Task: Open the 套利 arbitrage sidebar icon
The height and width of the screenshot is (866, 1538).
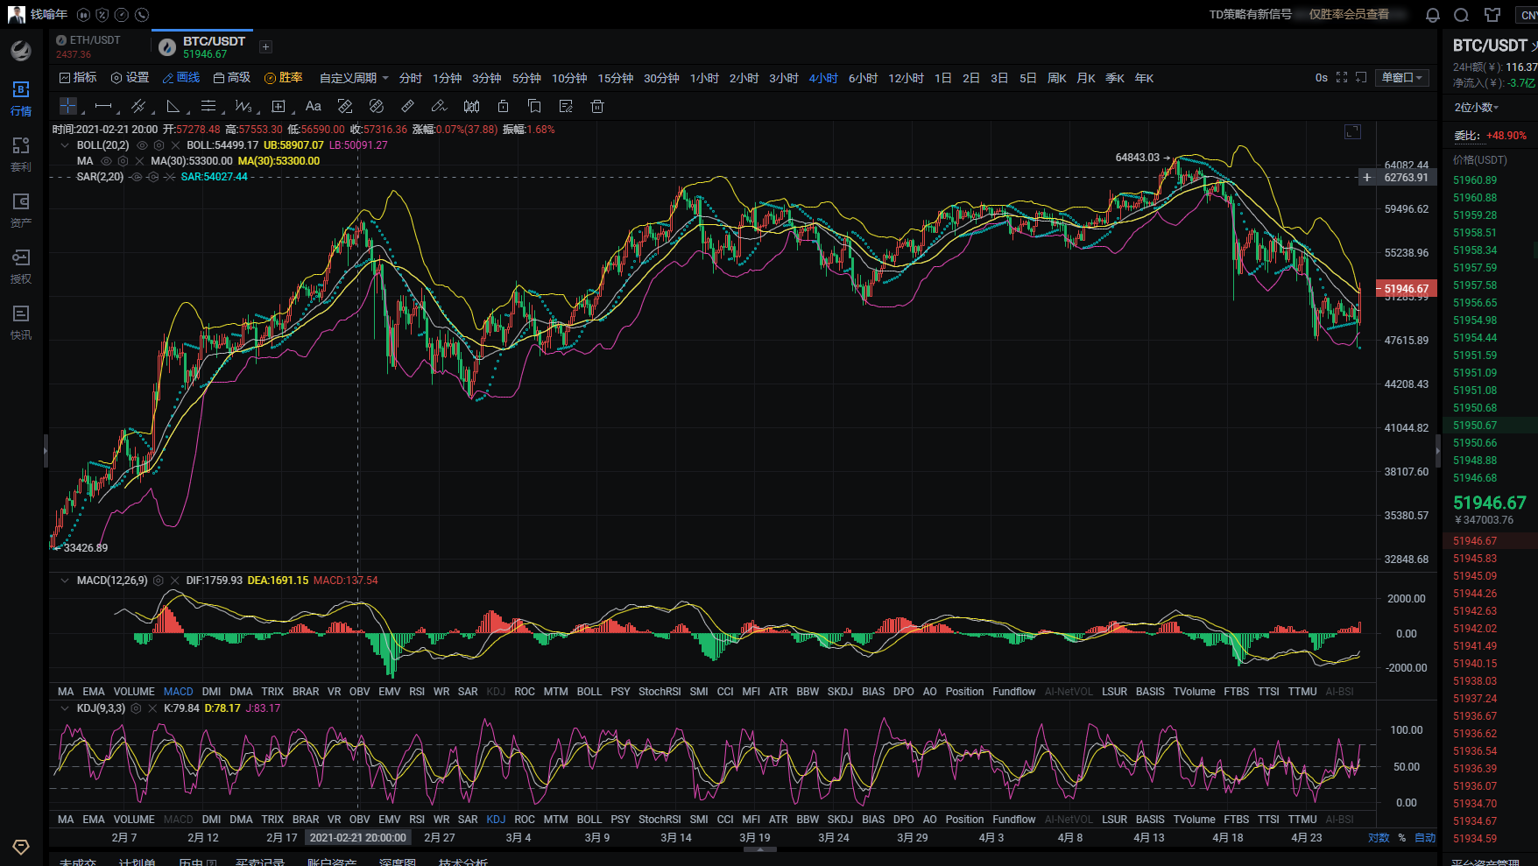Action: coord(21,153)
